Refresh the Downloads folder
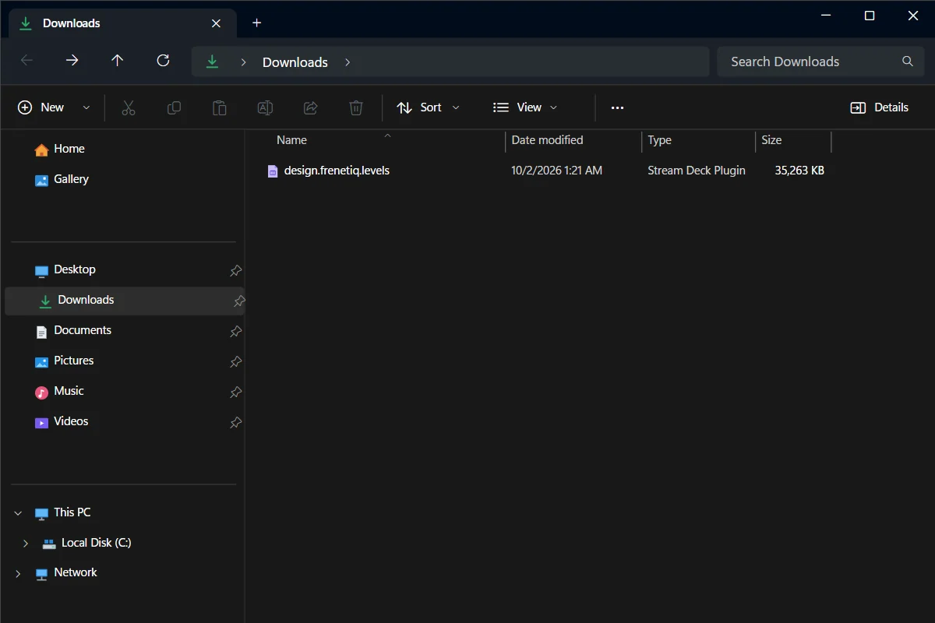This screenshot has width=935, height=623. (x=163, y=61)
